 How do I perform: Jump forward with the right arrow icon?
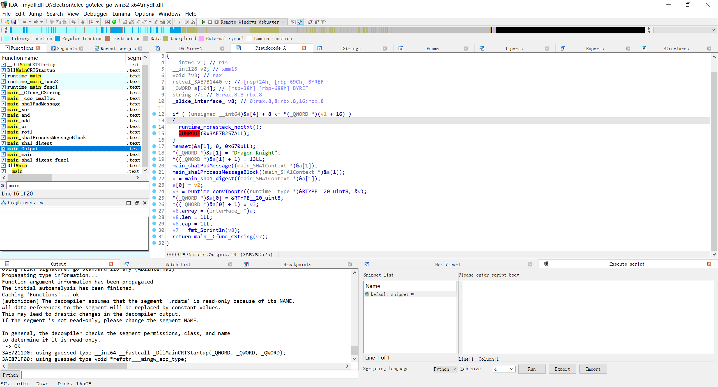(x=36, y=22)
